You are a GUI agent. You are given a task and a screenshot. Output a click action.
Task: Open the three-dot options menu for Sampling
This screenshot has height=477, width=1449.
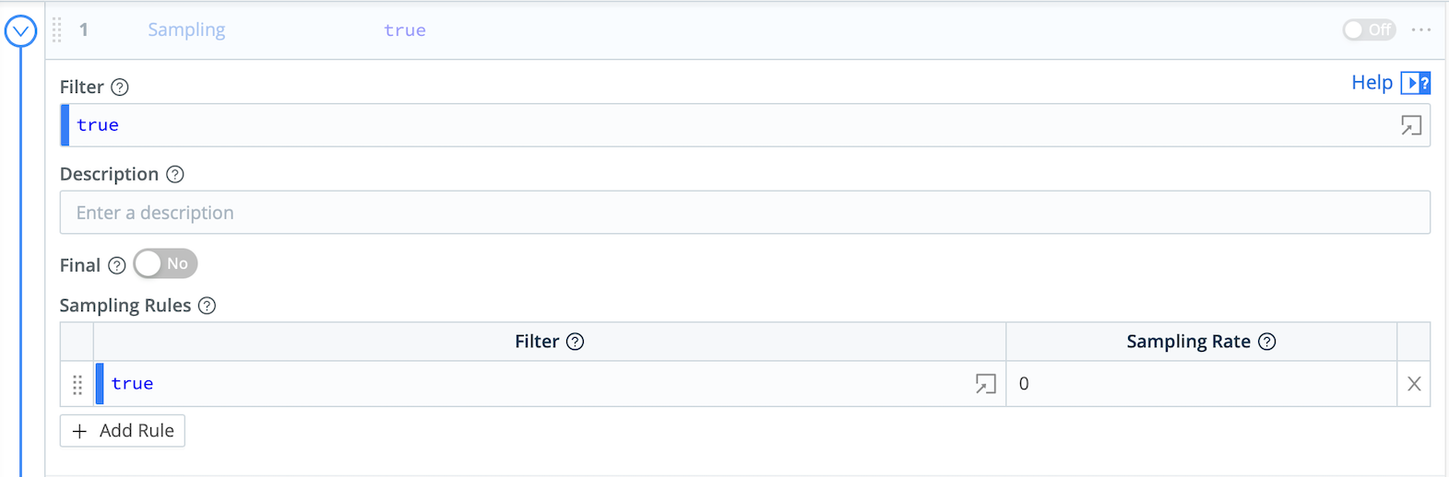(x=1421, y=30)
